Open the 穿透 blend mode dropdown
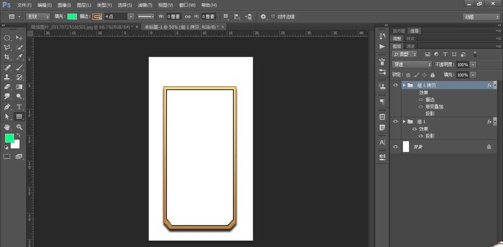 tap(412, 65)
